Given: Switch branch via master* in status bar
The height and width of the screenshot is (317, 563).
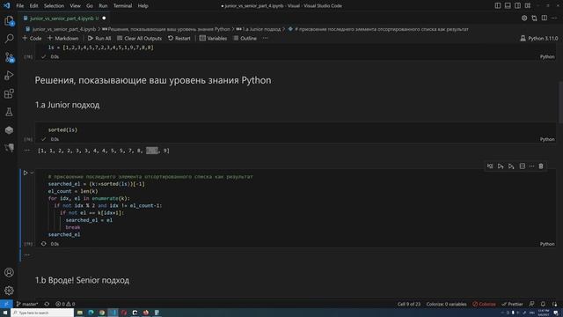Looking at the screenshot, I should click(27, 304).
